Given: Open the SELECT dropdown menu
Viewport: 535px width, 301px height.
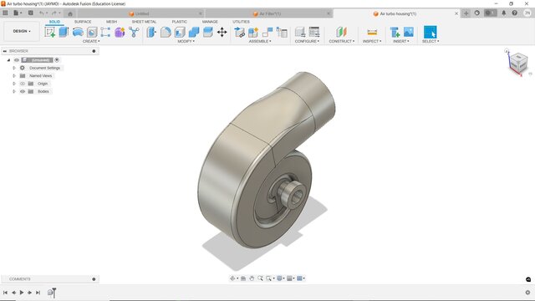Looking at the screenshot, I should [x=431, y=41].
